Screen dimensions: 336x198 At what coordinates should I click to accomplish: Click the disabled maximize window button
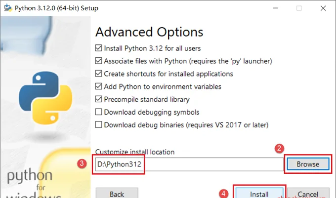(x=299, y=8)
